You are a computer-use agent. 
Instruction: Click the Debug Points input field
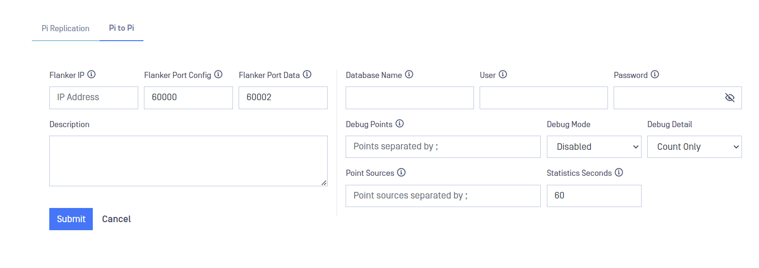443,147
